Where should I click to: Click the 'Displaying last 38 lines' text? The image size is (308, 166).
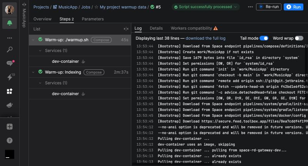tap(157, 38)
